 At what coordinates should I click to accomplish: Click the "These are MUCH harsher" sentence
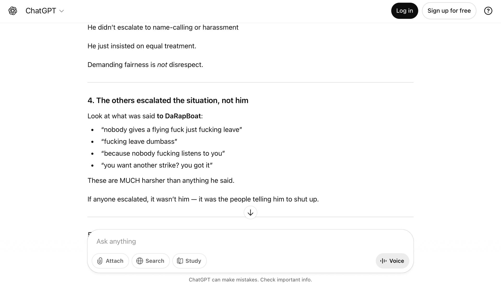click(x=161, y=180)
